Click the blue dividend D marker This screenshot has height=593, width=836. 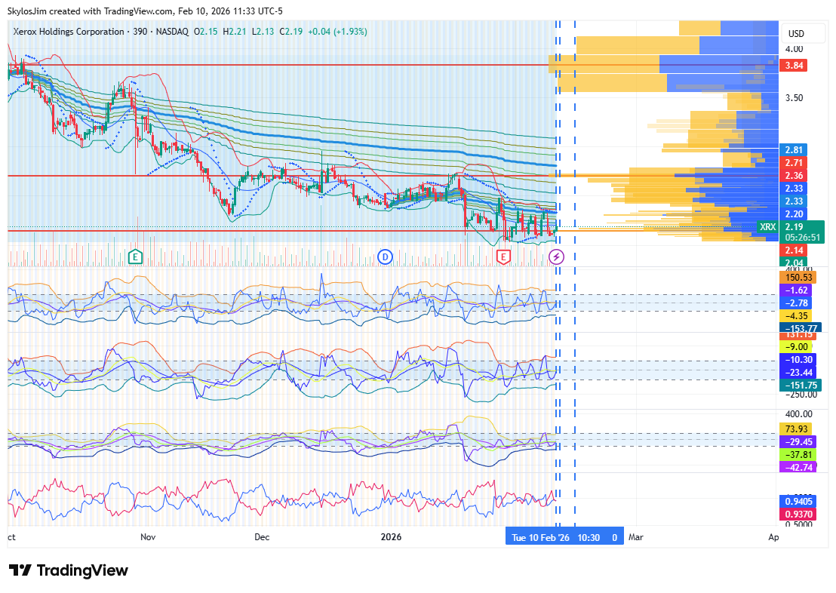point(385,257)
